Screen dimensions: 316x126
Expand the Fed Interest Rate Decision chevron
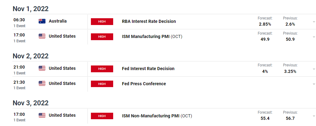(x=314, y=69)
